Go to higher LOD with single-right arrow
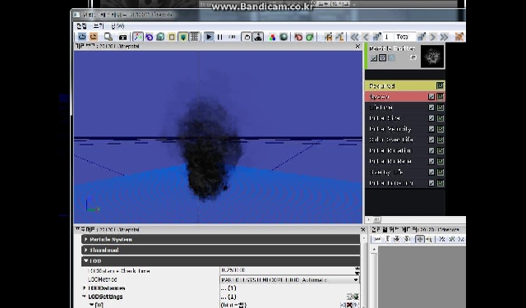The width and height of the screenshot is (526, 308). point(433,37)
